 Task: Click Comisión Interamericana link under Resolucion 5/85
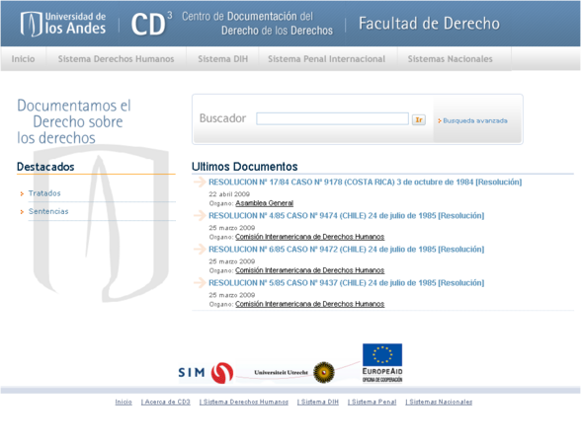310,304
